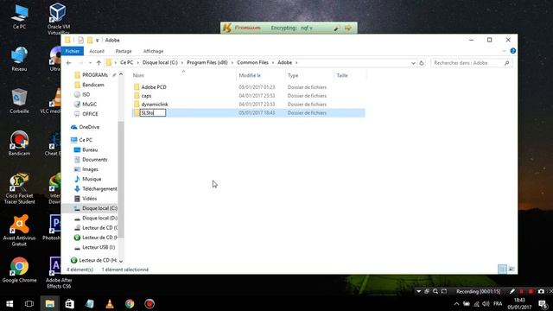Click Common Files in the breadcrumb
Screen dimensions: 553x311
coord(252,62)
